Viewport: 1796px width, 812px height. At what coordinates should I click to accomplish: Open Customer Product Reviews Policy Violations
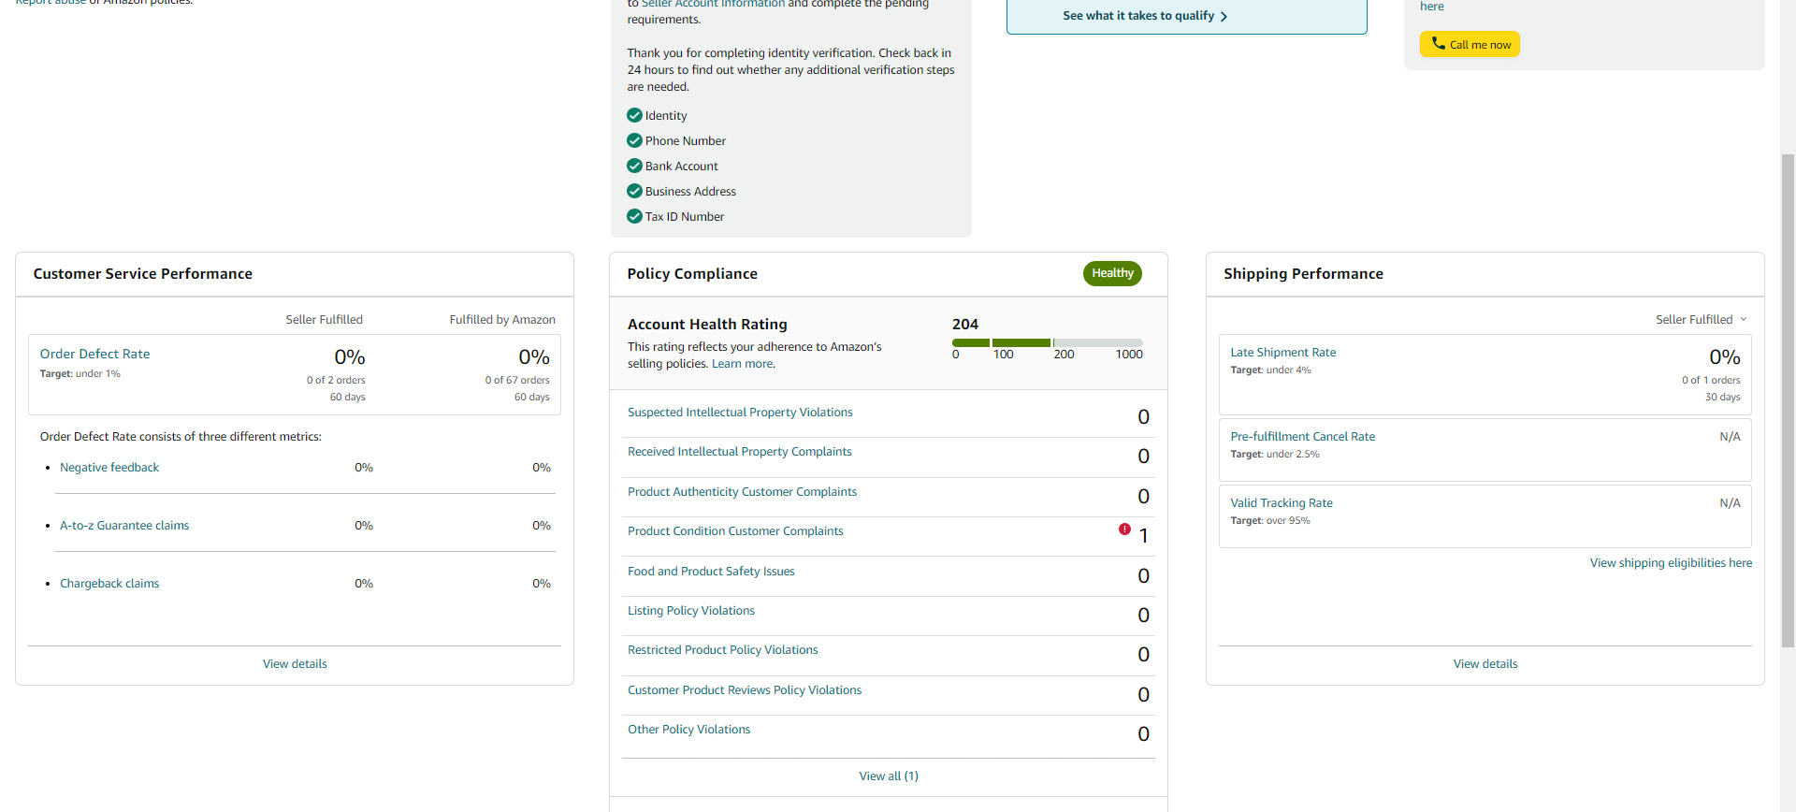pos(745,690)
